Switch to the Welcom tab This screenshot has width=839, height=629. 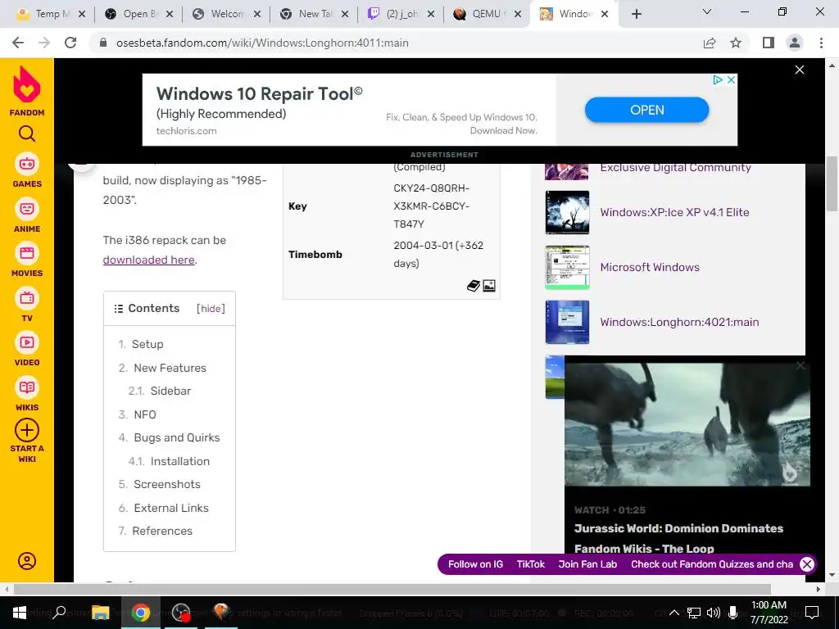click(x=227, y=14)
